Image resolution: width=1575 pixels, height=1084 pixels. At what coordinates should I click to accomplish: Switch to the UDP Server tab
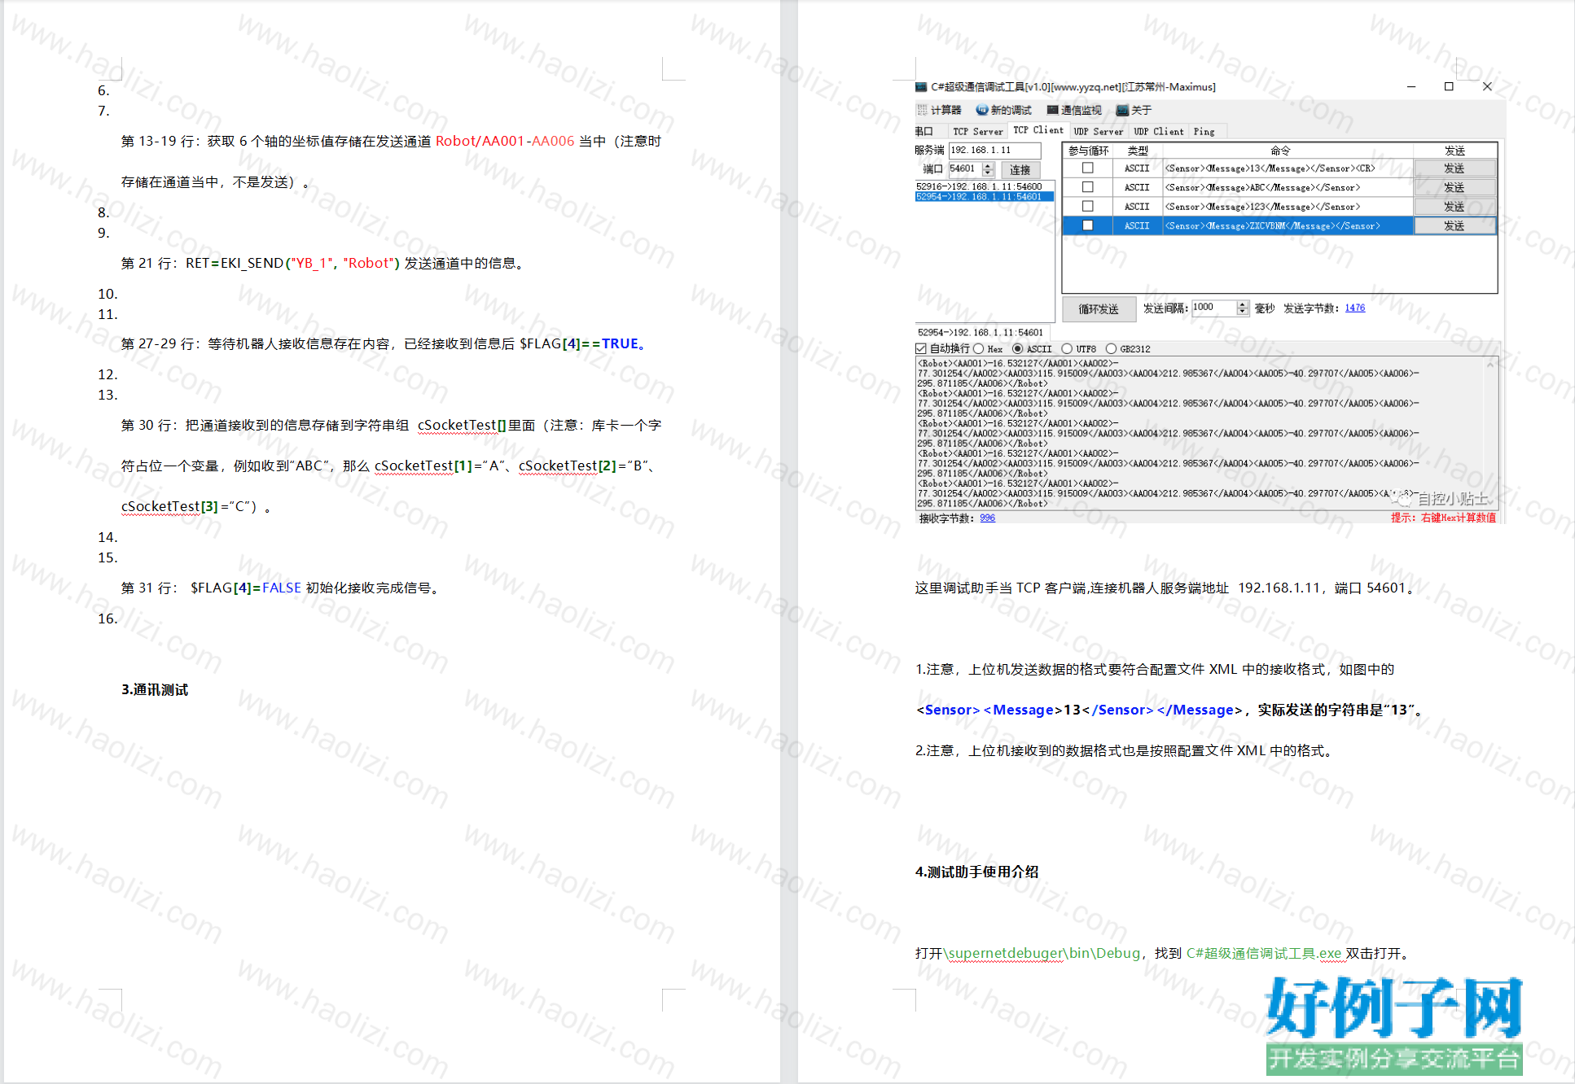click(x=1098, y=131)
